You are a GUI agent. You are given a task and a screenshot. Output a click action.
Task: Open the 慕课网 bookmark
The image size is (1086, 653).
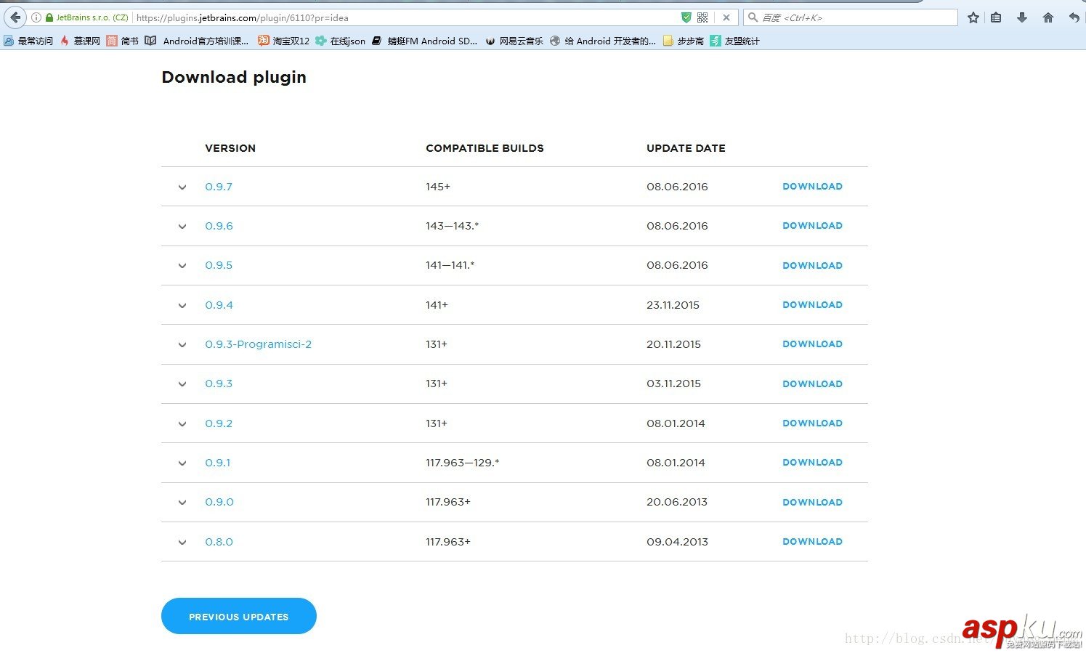click(x=80, y=41)
